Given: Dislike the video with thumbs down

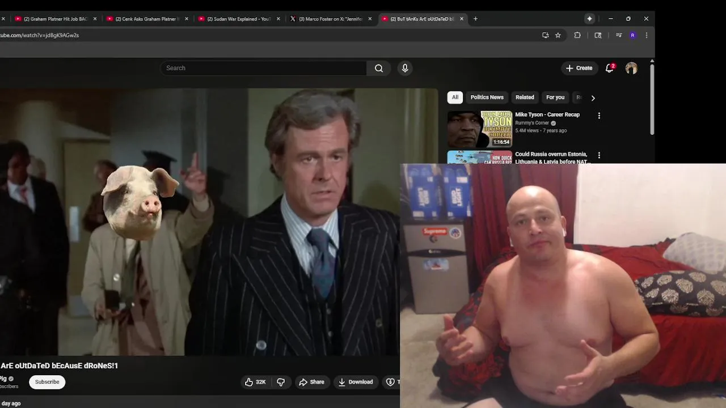Looking at the screenshot, I should pyautogui.click(x=281, y=382).
